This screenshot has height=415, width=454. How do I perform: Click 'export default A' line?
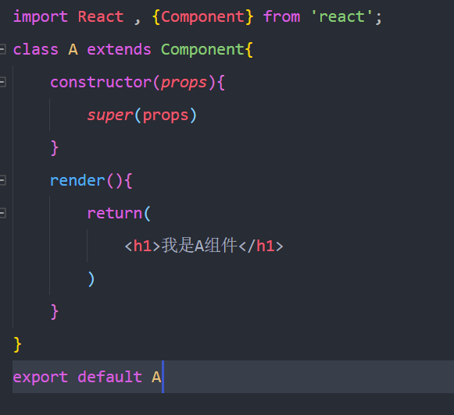pos(87,377)
